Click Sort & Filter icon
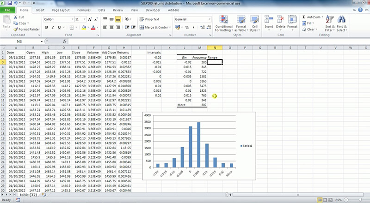The image size is (370, 203). coord(330,19)
